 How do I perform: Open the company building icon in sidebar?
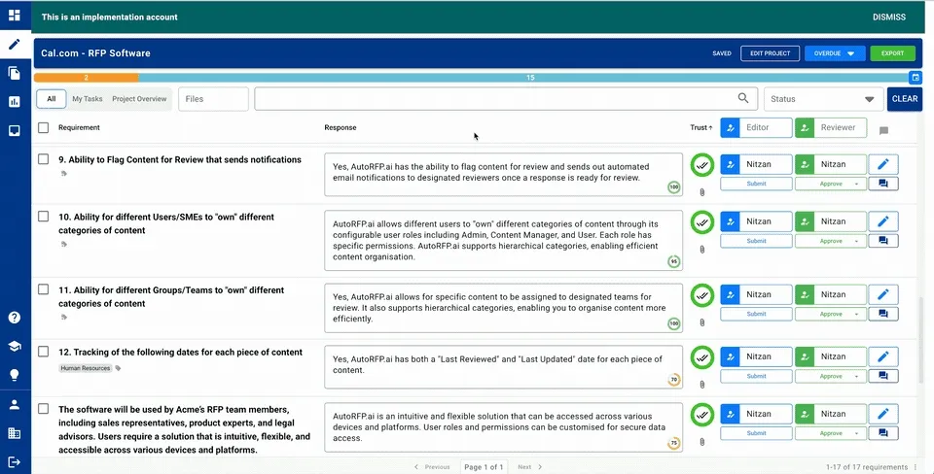click(x=15, y=433)
